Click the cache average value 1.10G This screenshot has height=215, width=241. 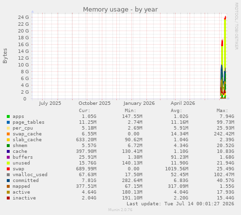(181, 151)
